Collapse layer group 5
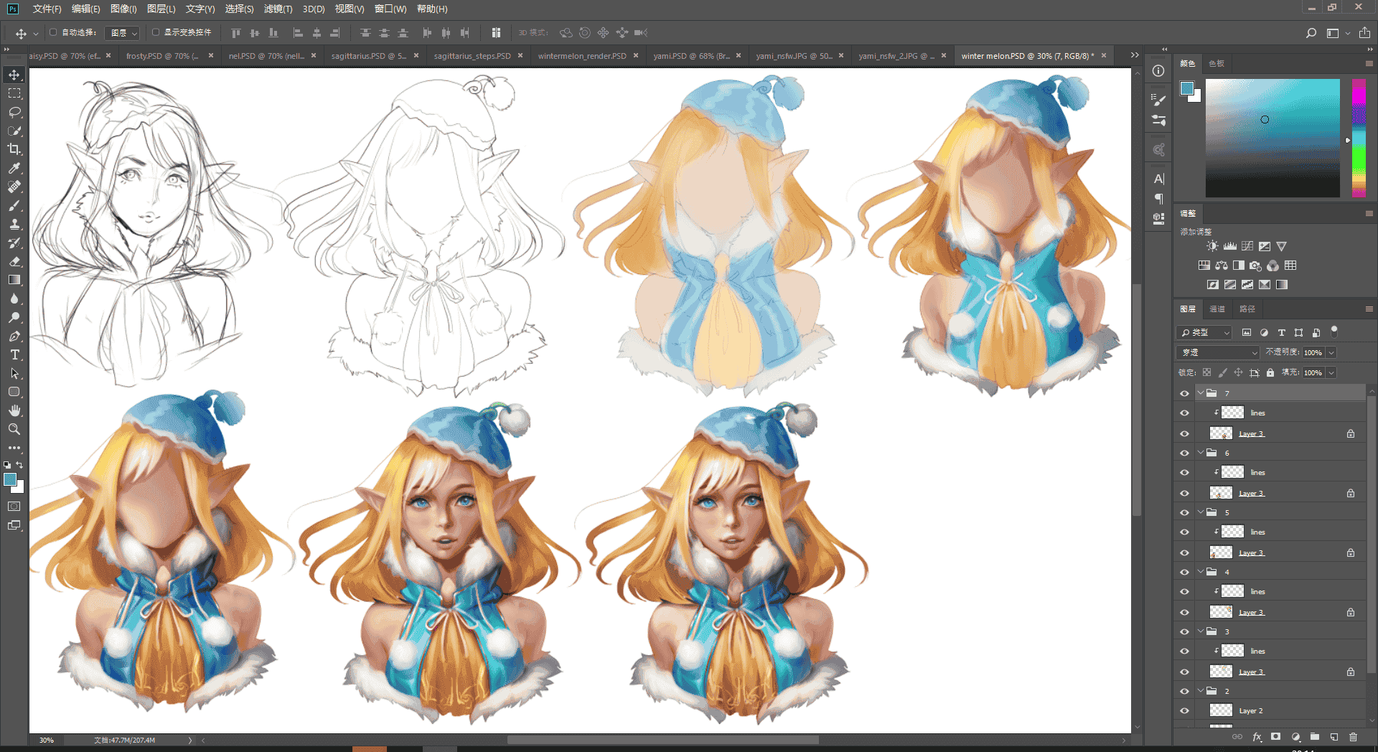 [1201, 512]
